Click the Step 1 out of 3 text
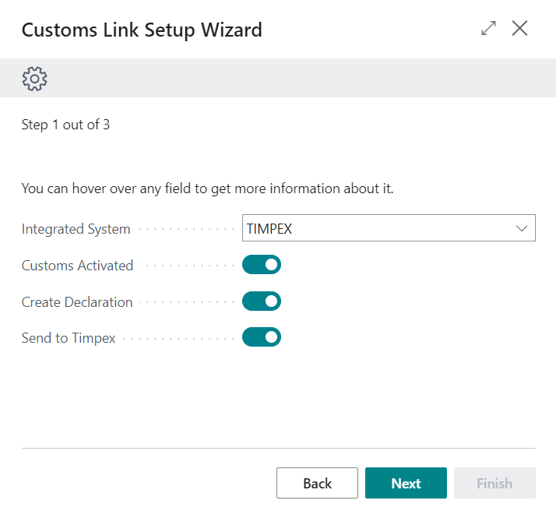The width and height of the screenshot is (556, 518). pyautogui.click(x=65, y=125)
